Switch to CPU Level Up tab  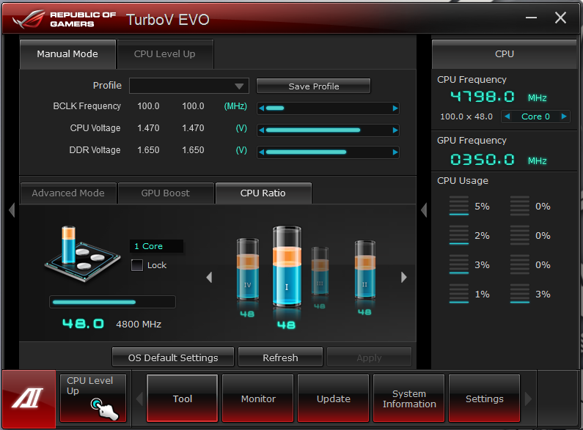point(165,54)
